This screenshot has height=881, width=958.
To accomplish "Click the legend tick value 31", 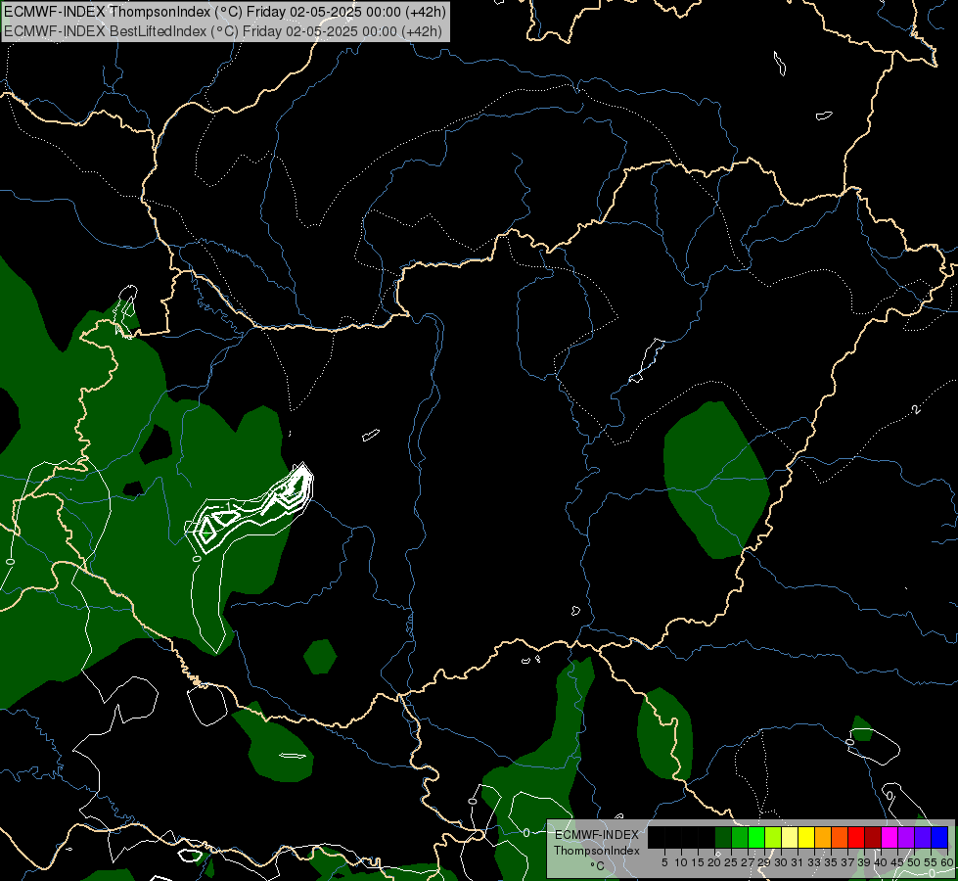I will point(798,862).
